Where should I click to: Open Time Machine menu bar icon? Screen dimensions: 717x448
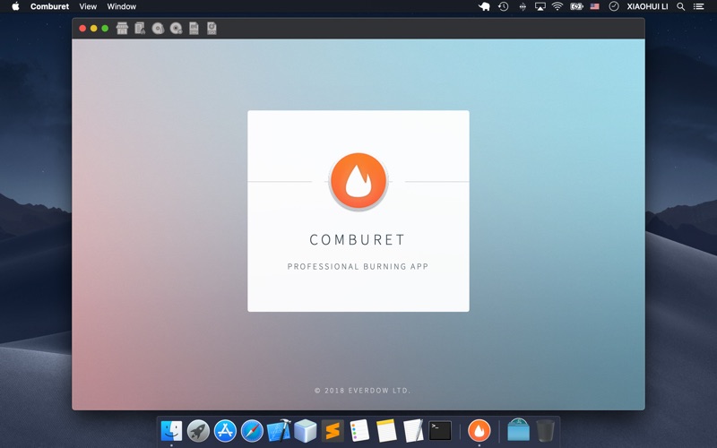(x=504, y=6)
